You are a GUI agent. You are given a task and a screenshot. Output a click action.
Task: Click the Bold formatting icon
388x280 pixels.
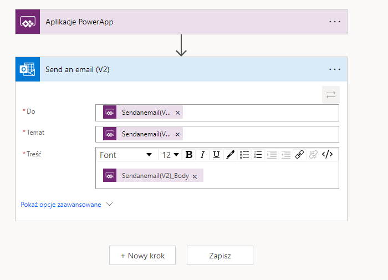pos(189,155)
